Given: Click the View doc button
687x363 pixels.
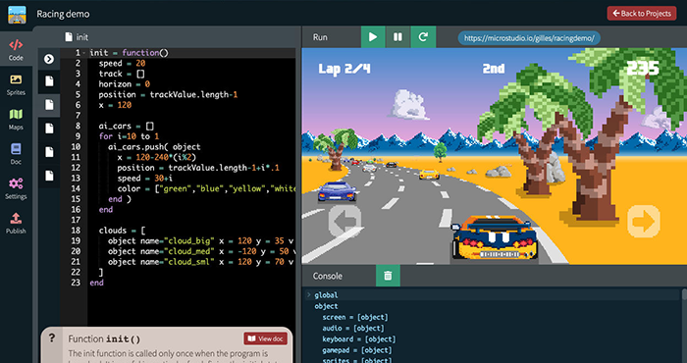Looking at the screenshot, I should pos(266,338).
